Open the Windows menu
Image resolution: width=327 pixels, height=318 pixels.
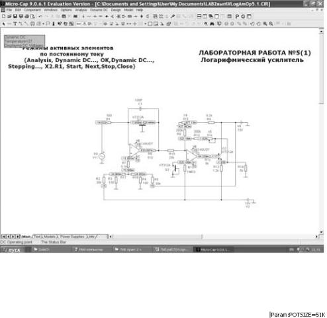coord(50,10)
